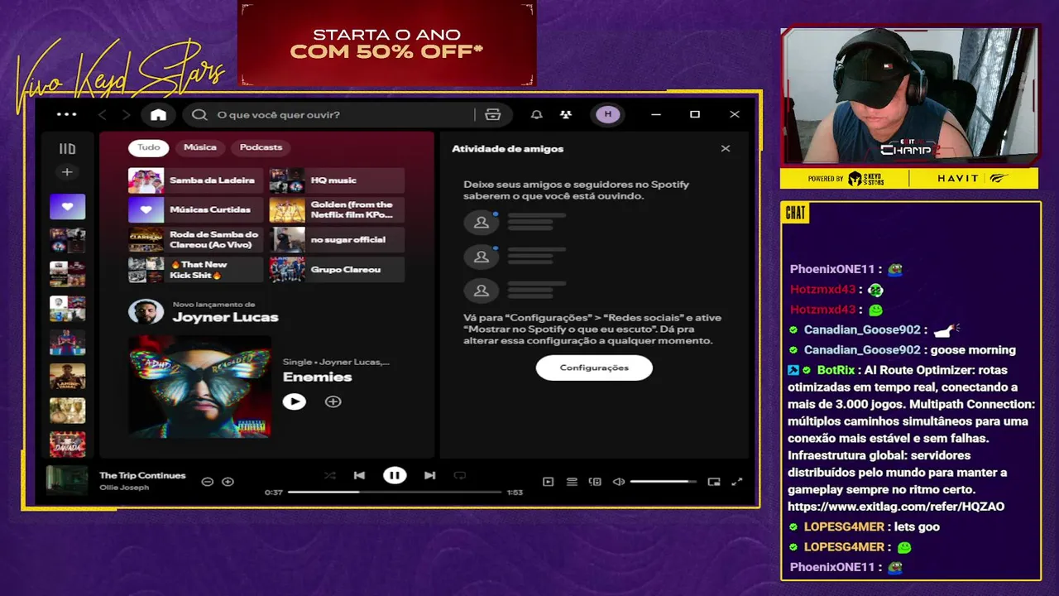This screenshot has height=596, width=1059.
Task: Open That New Kick Shit playlist
Action: [x=195, y=270]
